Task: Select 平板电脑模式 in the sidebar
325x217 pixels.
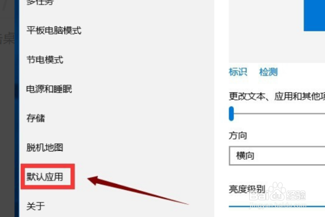Action: (x=54, y=30)
